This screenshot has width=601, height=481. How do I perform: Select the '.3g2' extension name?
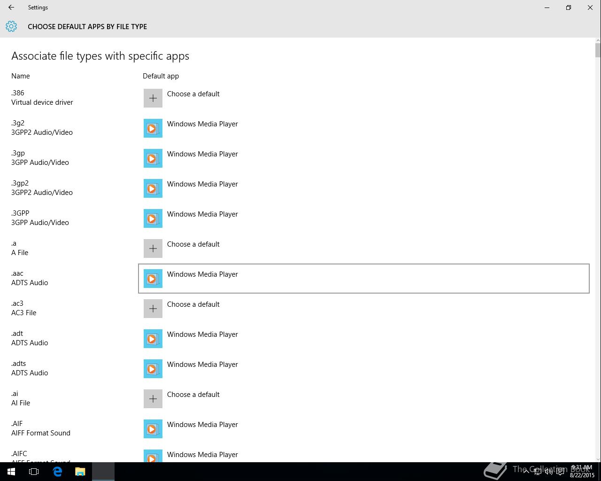coord(18,123)
